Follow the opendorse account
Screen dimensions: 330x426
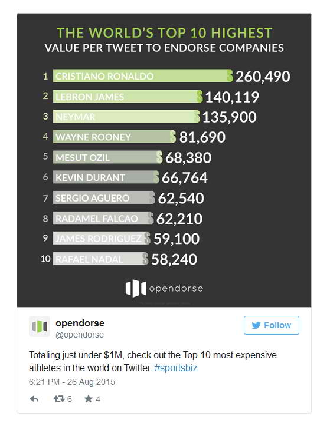click(x=272, y=325)
